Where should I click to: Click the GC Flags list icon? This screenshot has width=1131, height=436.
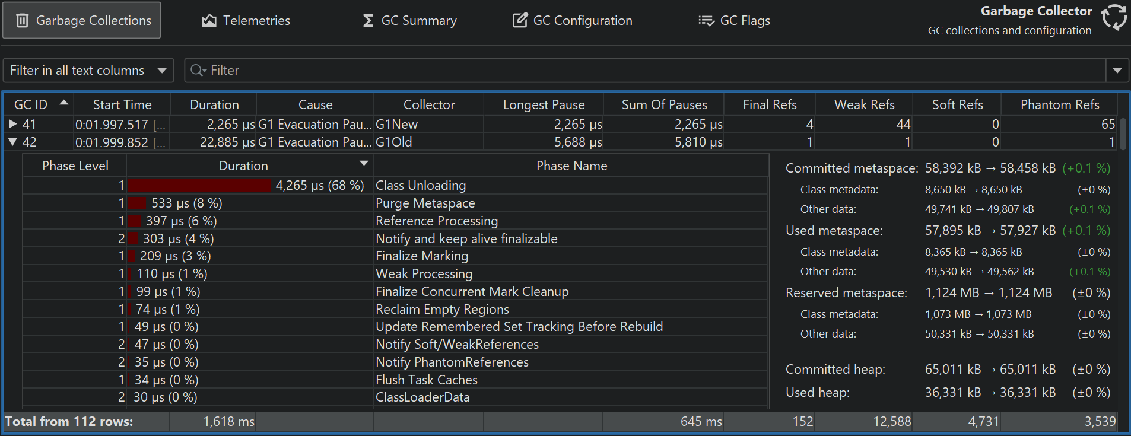point(706,21)
